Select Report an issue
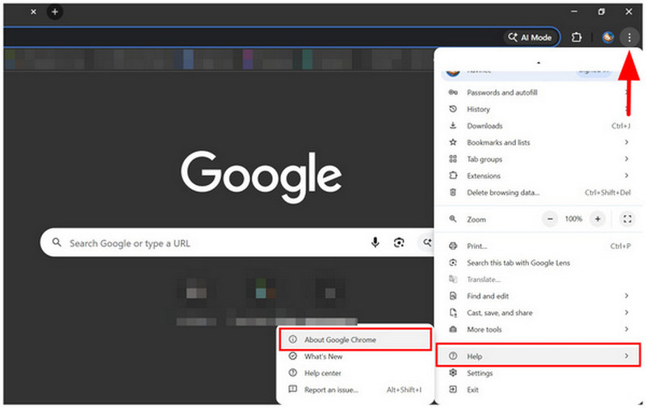The width and height of the screenshot is (646, 408). click(355, 390)
